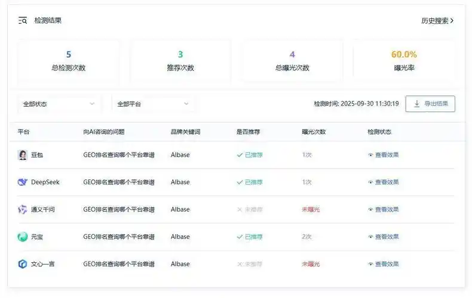472x298 pixels.
Task: Click the checkmark icon in DeepSeek row
Action: click(240, 182)
